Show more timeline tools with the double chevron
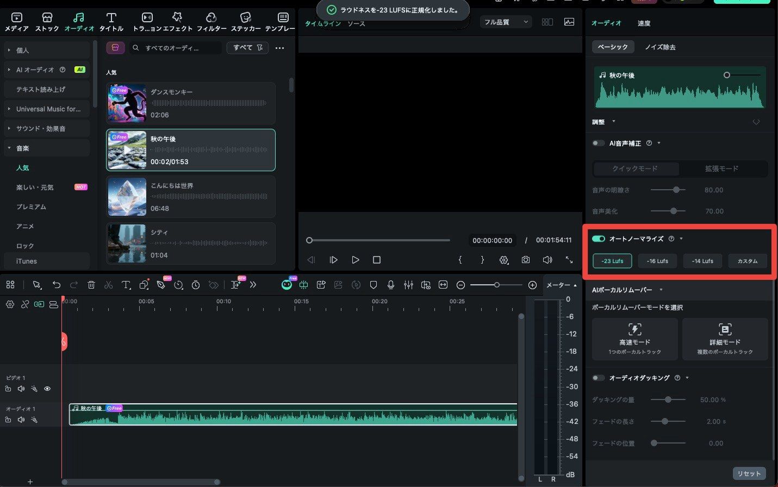This screenshot has height=487, width=778. click(x=253, y=285)
